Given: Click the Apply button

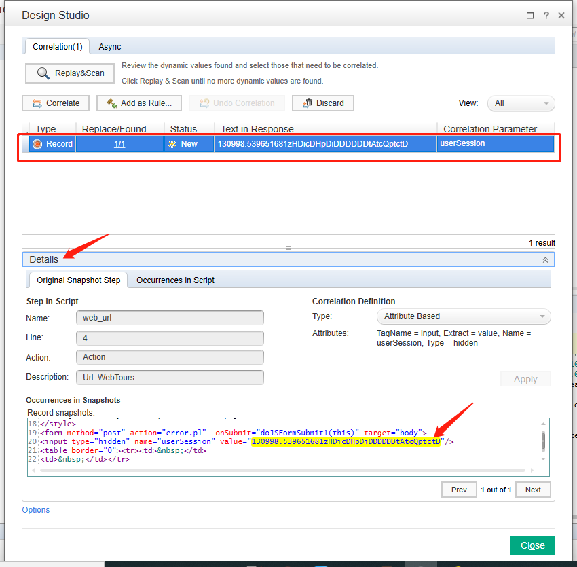Looking at the screenshot, I should [x=525, y=379].
